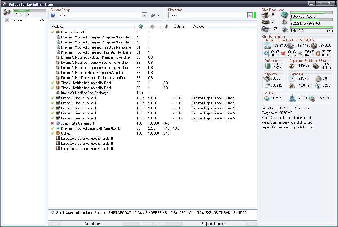338x227 pixels.
Task: Click the Fleet Commander right click to set text
Action: coord(287,118)
